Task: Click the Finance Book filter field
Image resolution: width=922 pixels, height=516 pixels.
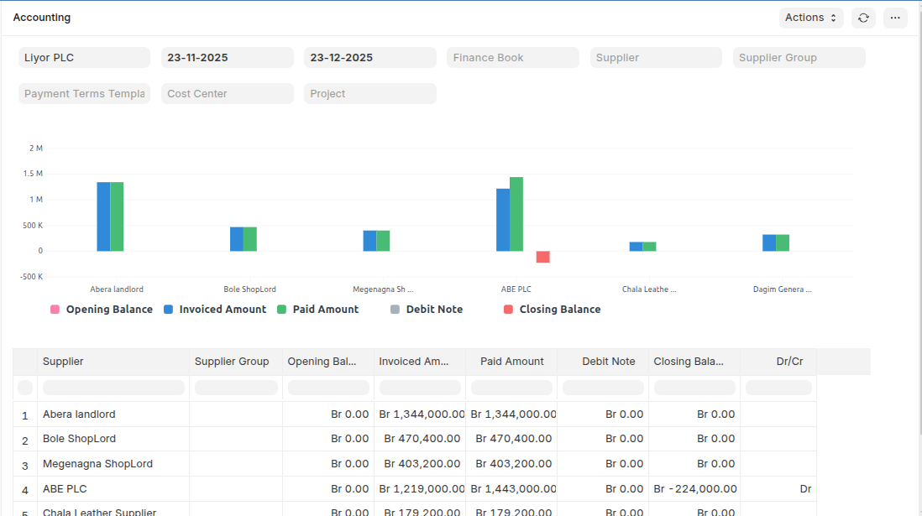Action: click(x=512, y=58)
